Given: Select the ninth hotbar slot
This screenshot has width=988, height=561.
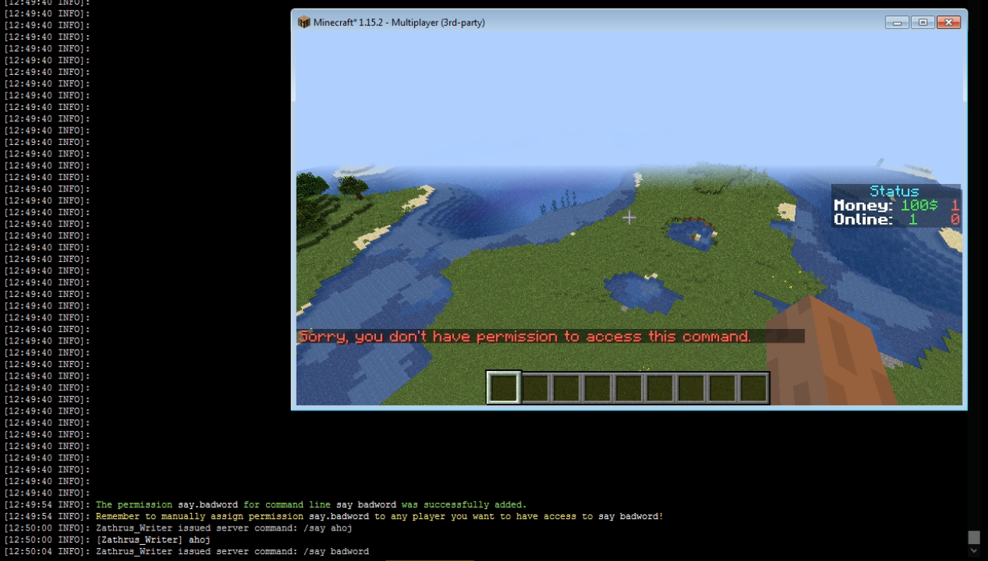Looking at the screenshot, I should (x=753, y=388).
